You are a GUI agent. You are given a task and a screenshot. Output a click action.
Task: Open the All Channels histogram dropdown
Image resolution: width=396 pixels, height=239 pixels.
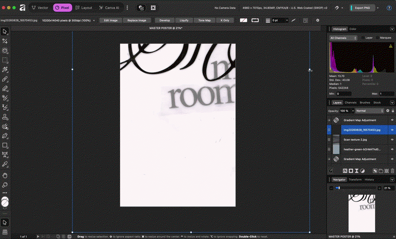pos(343,38)
